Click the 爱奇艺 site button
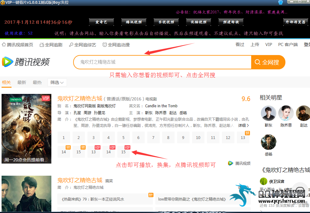 pyautogui.click(x=101, y=22)
